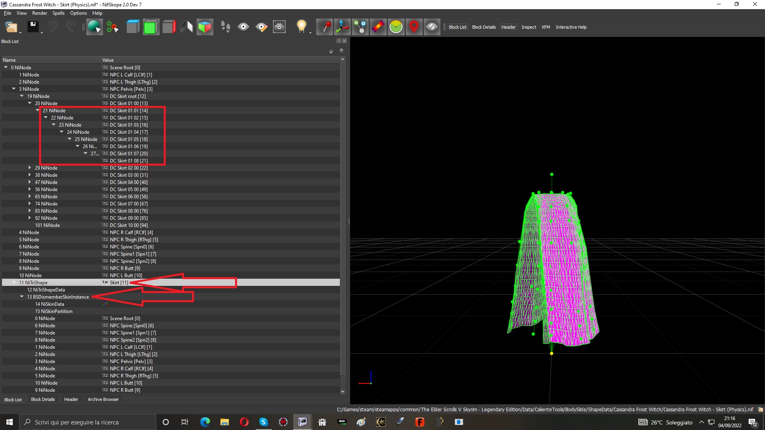Toggle show axes icon in toolbar

pyautogui.click(x=342, y=27)
